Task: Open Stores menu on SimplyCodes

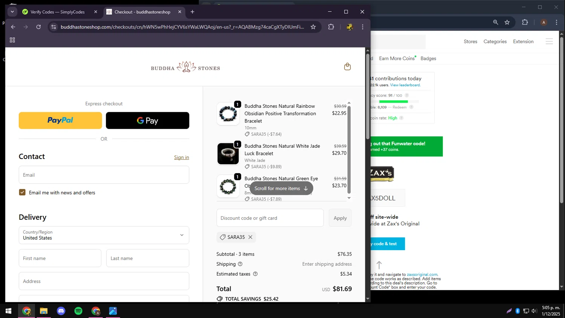Action: 470,41
